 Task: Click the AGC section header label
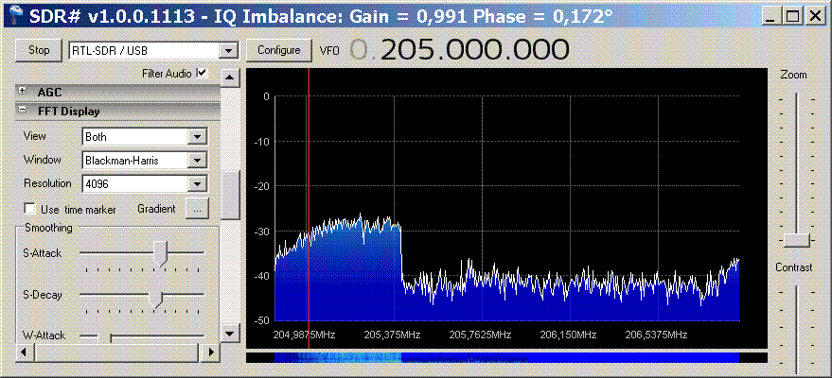pyautogui.click(x=49, y=92)
